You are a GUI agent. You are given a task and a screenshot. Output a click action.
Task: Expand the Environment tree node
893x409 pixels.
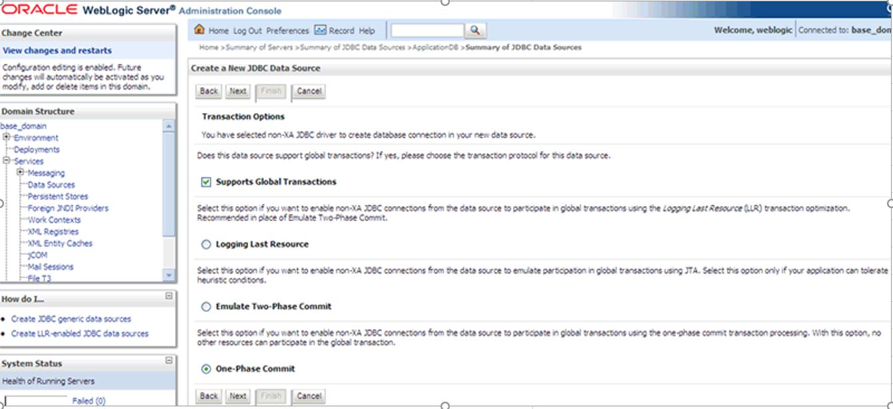pos(7,138)
